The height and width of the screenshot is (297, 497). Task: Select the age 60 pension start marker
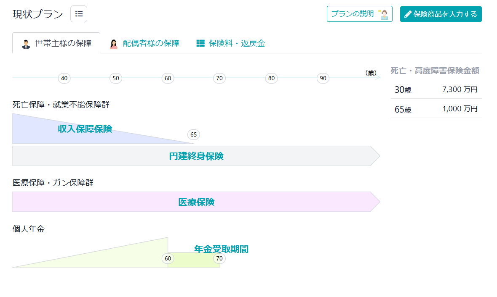(168, 258)
